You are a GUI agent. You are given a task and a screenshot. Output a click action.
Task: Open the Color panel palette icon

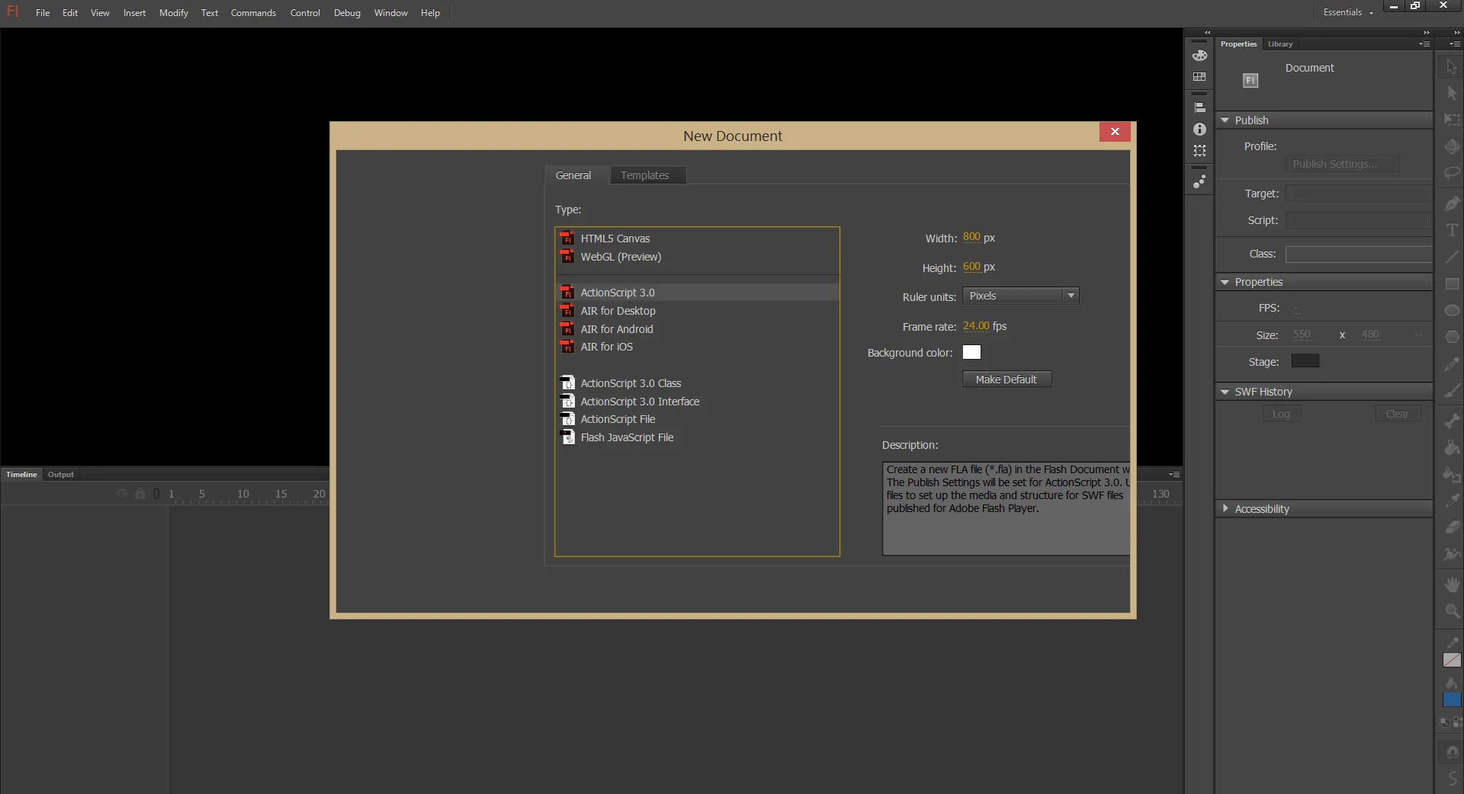coord(1199,56)
